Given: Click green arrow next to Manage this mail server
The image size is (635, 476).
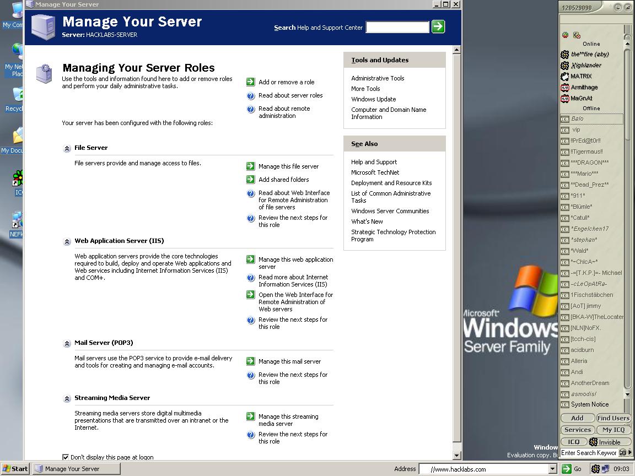Looking at the screenshot, I should pos(251,361).
